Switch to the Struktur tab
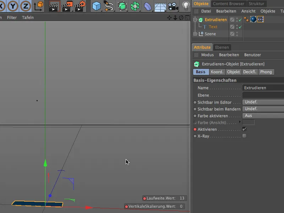 [x=256, y=4]
